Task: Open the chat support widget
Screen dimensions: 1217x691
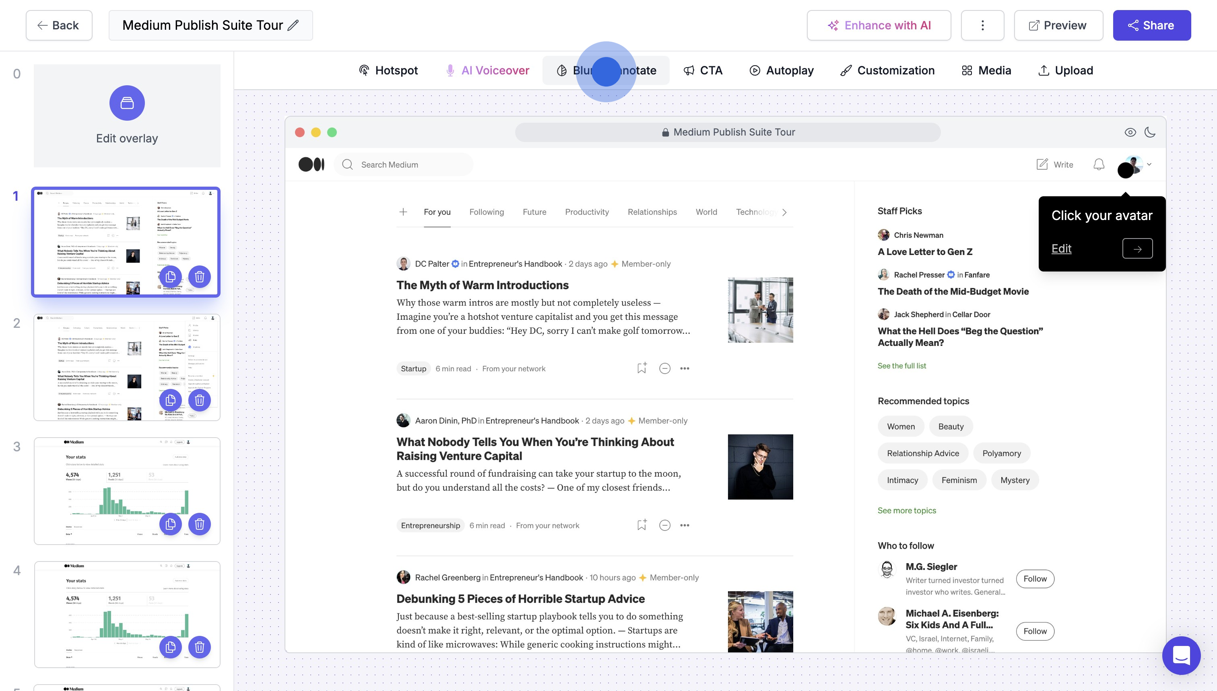Action: pyautogui.click(x=1181, y=655)
